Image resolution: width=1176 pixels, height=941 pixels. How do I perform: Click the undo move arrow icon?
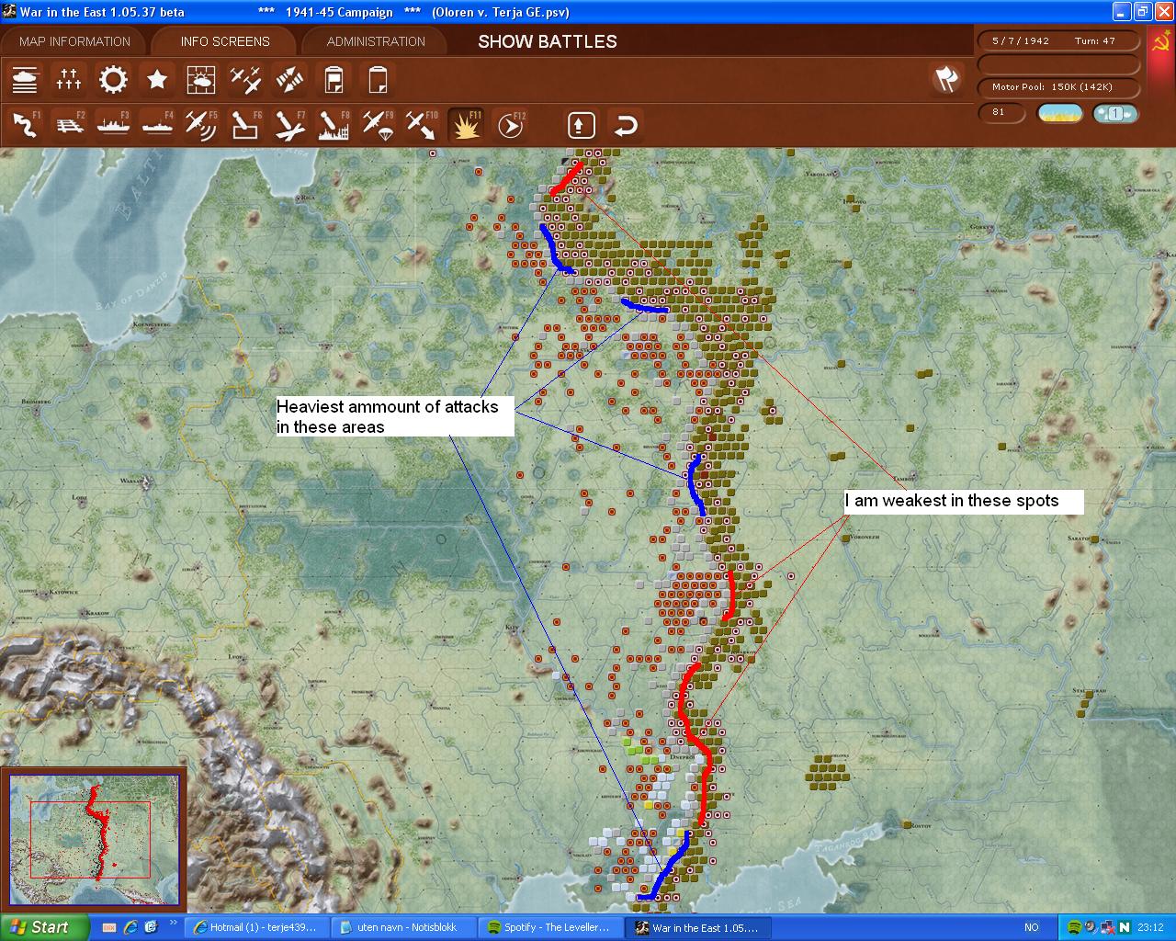pos(626,124)
